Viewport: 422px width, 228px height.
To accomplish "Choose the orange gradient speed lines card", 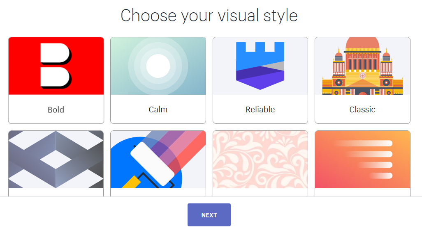I will coord(362,164).
